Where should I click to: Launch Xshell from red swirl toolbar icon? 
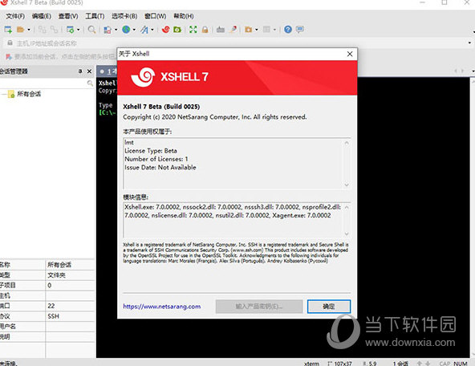[x=166, y=30]
